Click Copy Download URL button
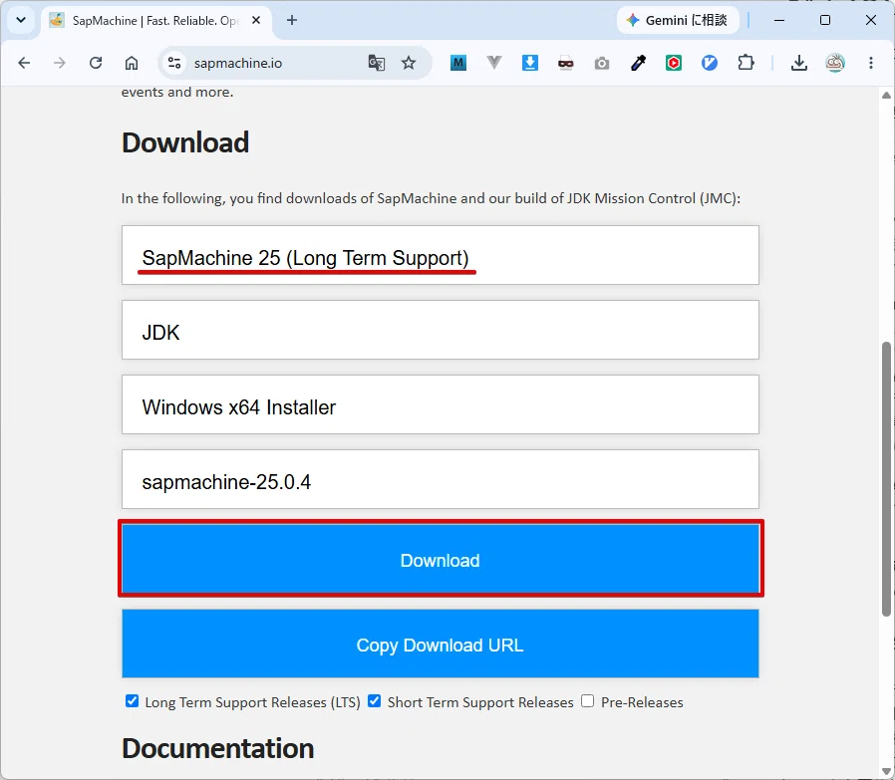 441,645
